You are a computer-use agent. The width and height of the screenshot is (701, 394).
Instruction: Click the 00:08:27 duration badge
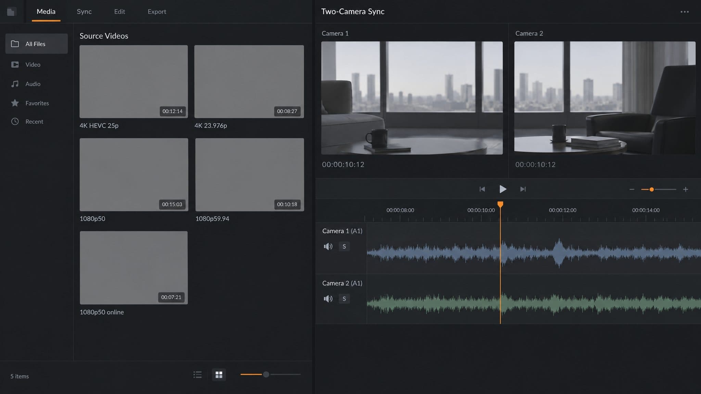pyautogui.click(x=287, y=111)
